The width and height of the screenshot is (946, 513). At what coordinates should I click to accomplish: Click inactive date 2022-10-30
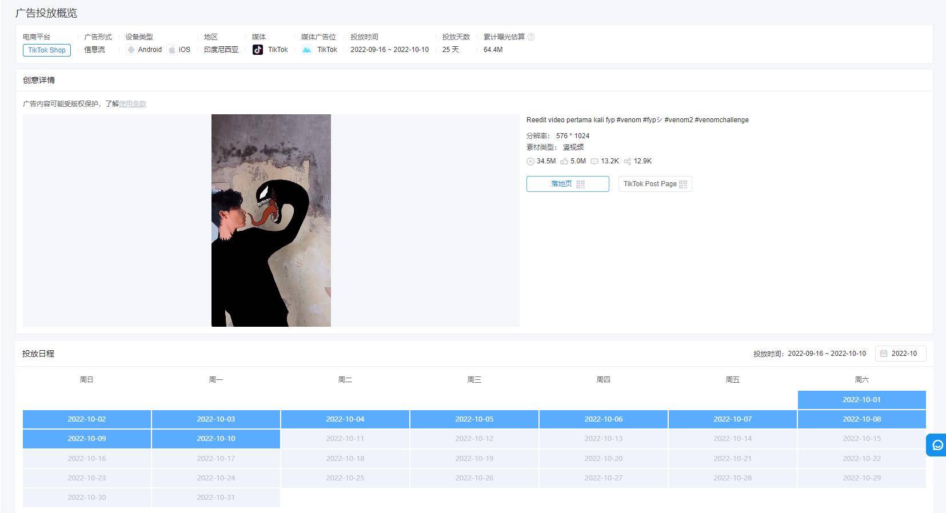pos(87,498)
